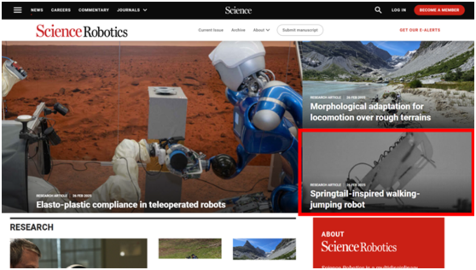Image resolution: width=476 pixels, height=270 pixels.
Task: Go to the Careers section
Action: coord(61,10)
